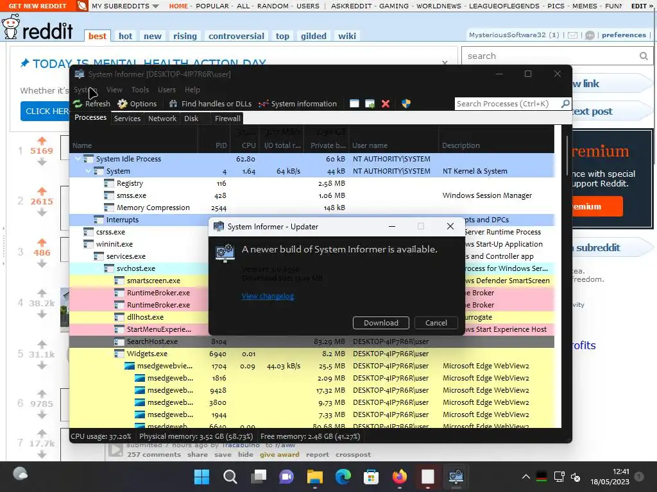The height and width of the screenshot is (492, 657).
Task: Sort by the User name column header
Action: coord(394,145)
